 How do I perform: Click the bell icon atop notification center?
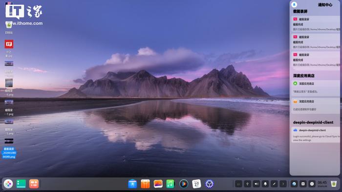[x=294, y=4]
